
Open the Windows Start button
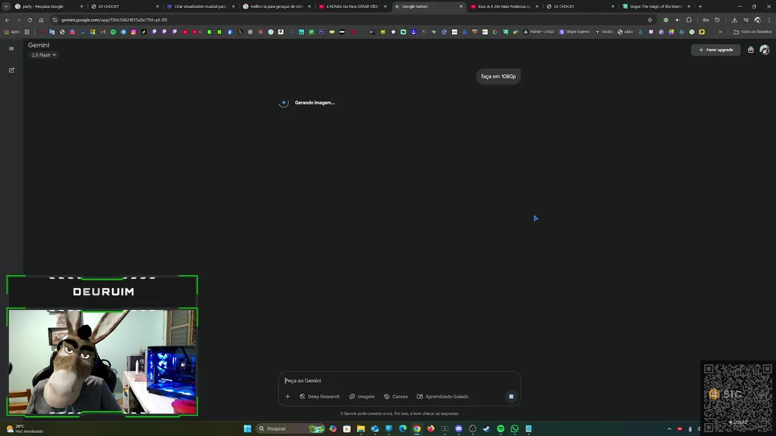(x=247, y=429)
